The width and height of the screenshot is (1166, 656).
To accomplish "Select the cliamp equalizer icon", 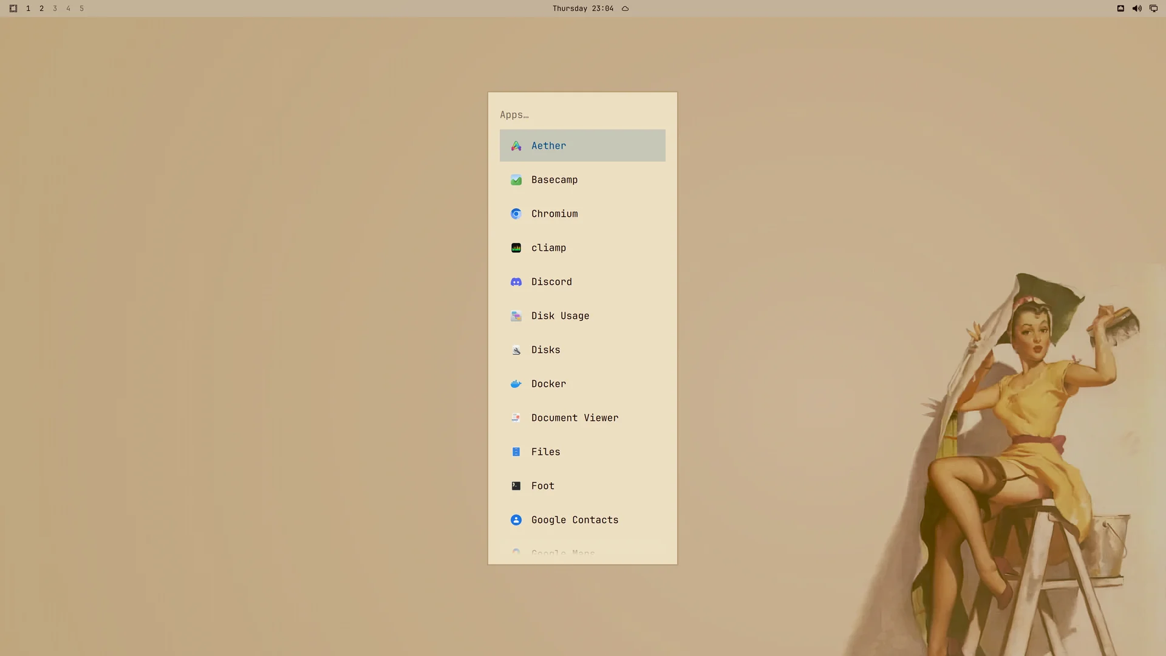I will pyautogui.click(x=516, y=248).
